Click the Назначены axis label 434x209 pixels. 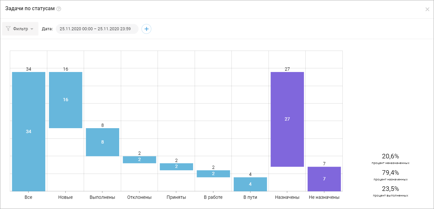[x=287, y=197]
